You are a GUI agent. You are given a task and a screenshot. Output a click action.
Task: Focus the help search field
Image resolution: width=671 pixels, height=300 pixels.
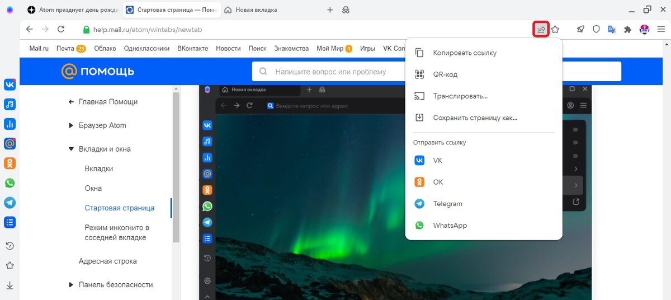[x=437, y=72]
